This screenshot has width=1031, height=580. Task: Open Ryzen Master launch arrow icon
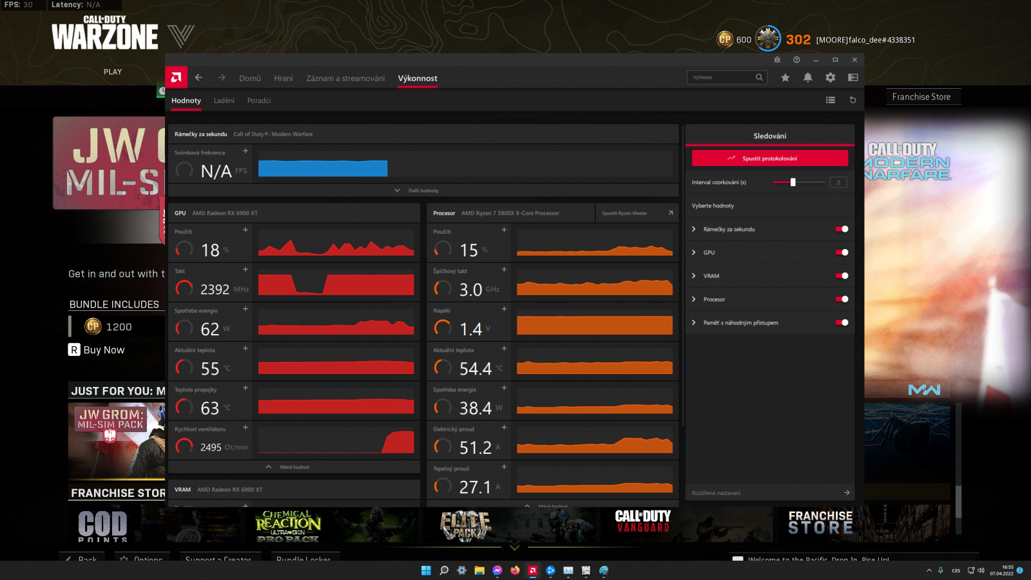click(670, 213)
